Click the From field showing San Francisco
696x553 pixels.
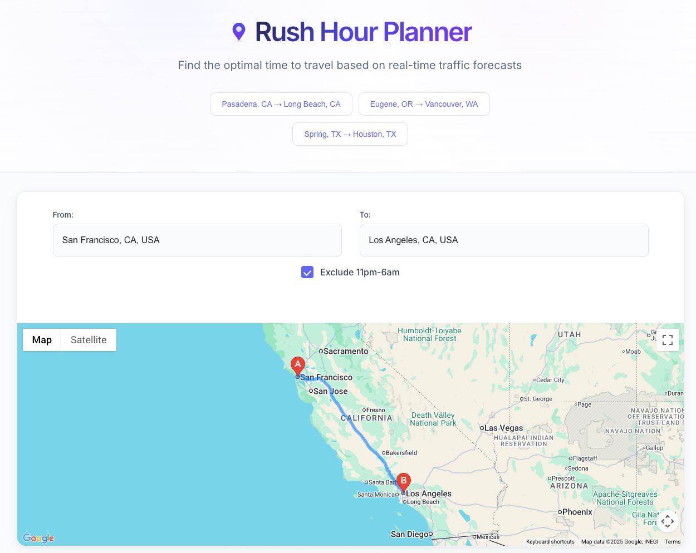[x=197, y=240]
